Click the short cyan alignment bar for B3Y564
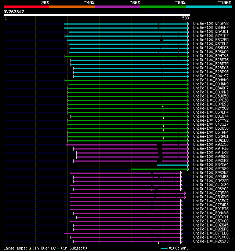 click(x=172, y=165)
